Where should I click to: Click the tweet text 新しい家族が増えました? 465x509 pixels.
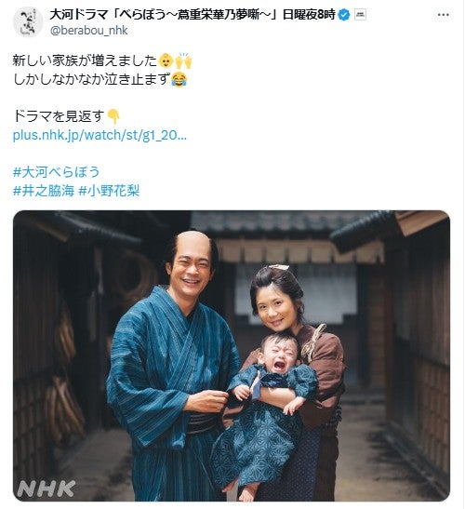coord(85,60)
